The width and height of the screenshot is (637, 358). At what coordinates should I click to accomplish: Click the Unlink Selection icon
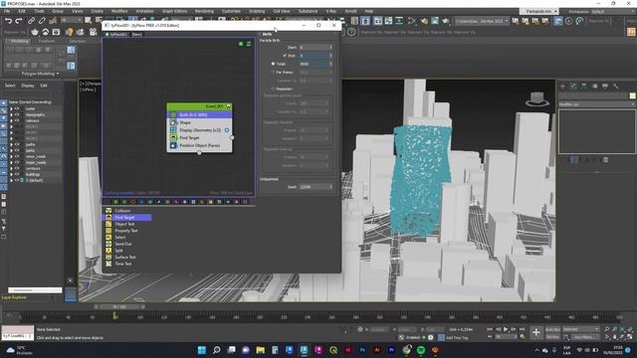[x=42, y=20]
